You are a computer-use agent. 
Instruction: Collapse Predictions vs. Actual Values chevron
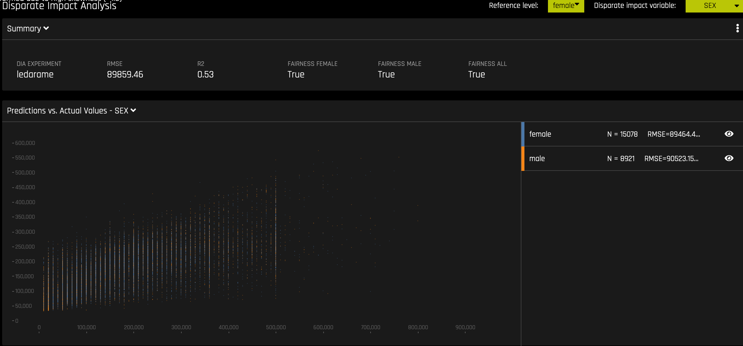point(133,110)
